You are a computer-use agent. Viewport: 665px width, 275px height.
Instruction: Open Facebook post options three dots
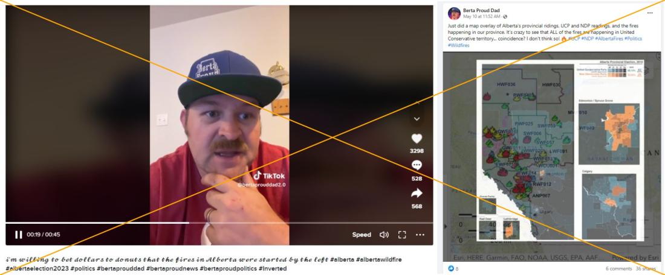click(650, 13)
